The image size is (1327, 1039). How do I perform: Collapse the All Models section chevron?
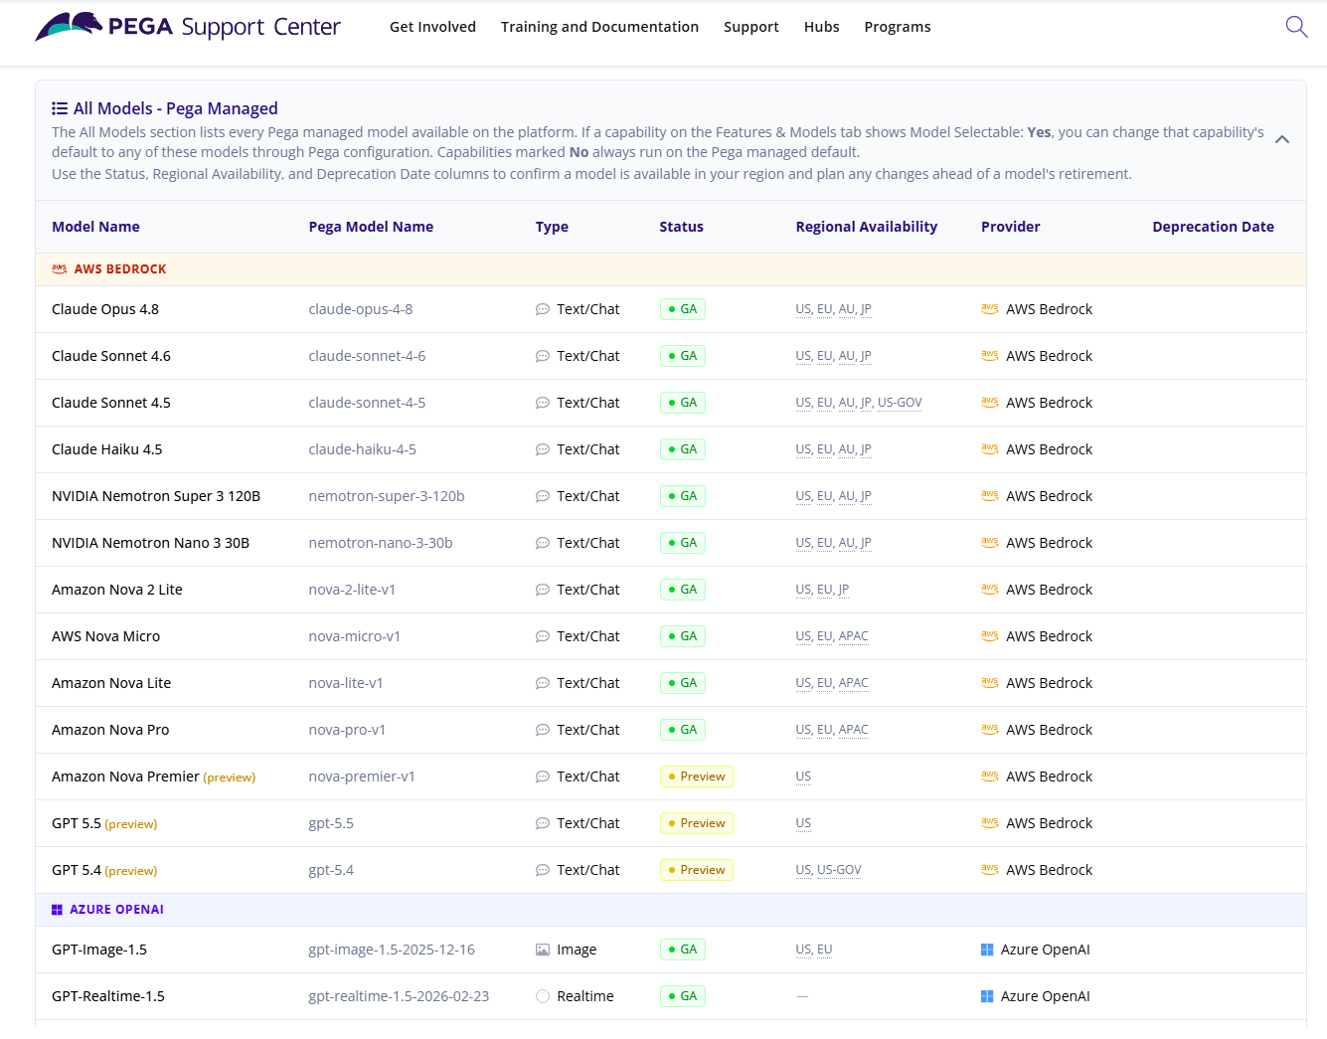coord(1282,139)
